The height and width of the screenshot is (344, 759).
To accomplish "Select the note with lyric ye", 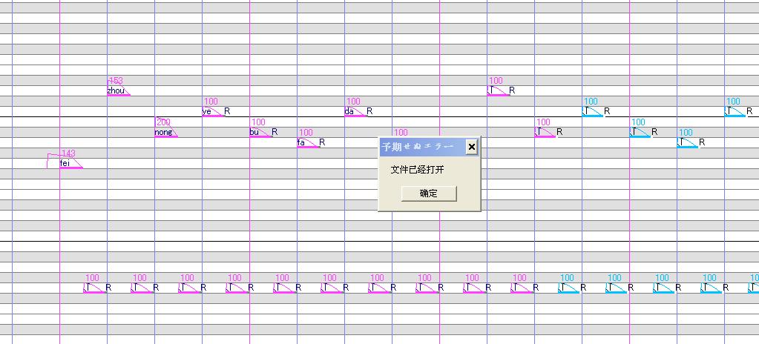I will 213,111.
